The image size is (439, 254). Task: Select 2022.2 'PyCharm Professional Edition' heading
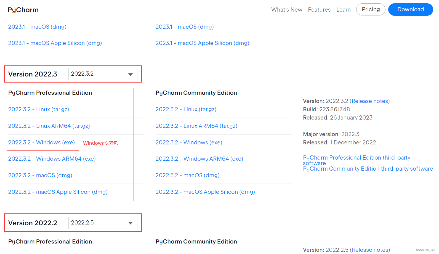point(50,242)
